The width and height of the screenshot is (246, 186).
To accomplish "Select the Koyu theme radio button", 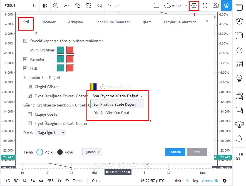I will 60,152.
